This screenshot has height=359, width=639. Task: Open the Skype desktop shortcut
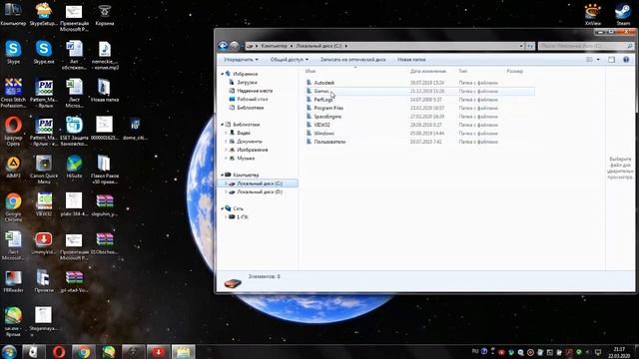coord(13,52)
